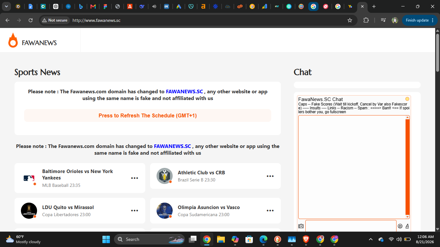The width and height of the screenshot is (440, 247).
Task: Click the Fawanews flame logo
Action: pyautogui.click(x=13, y=40)
